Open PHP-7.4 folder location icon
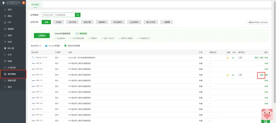Viewport: 276px width, 123px height. pyautogui.click(x=227, y=75)
